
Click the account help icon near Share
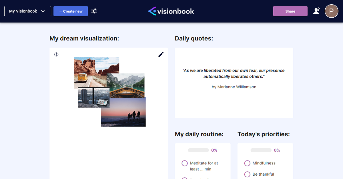pyautogui.click(x=316, y=11)
